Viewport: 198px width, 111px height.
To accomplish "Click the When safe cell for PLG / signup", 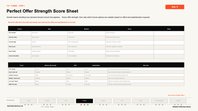I will 146,69.
